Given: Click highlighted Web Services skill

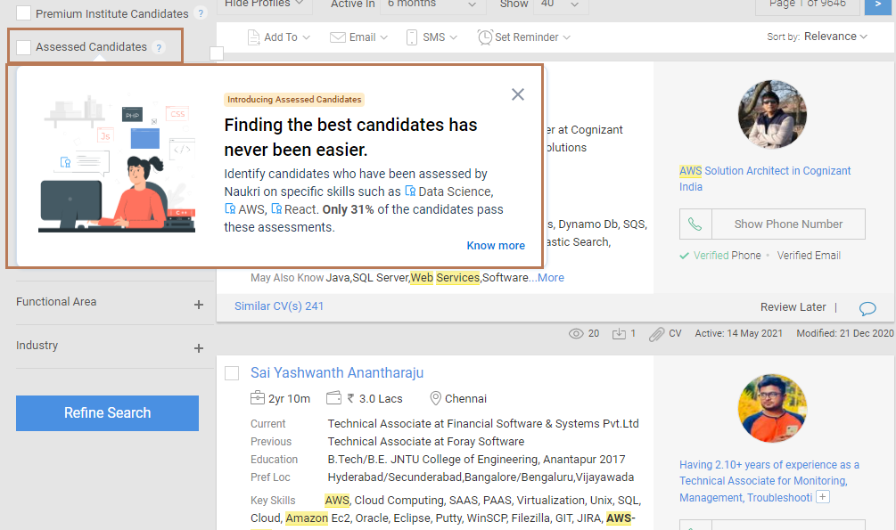Looking at the screenshot, I should (445, 278).
